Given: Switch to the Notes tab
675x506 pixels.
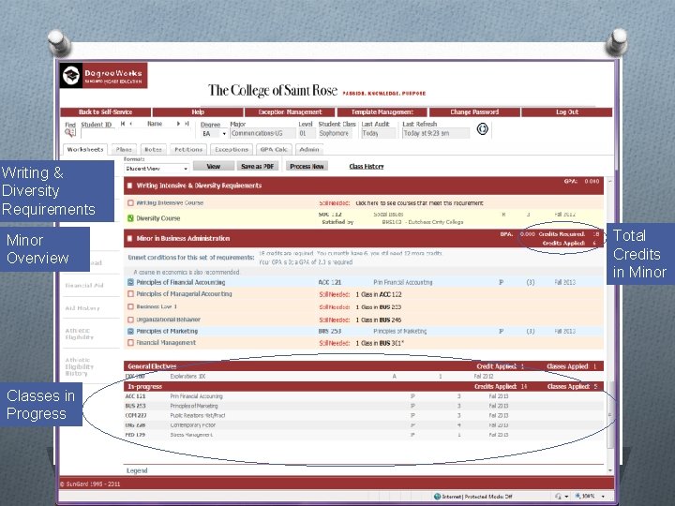Looking at the screenshot, I should tap(153, 149).
